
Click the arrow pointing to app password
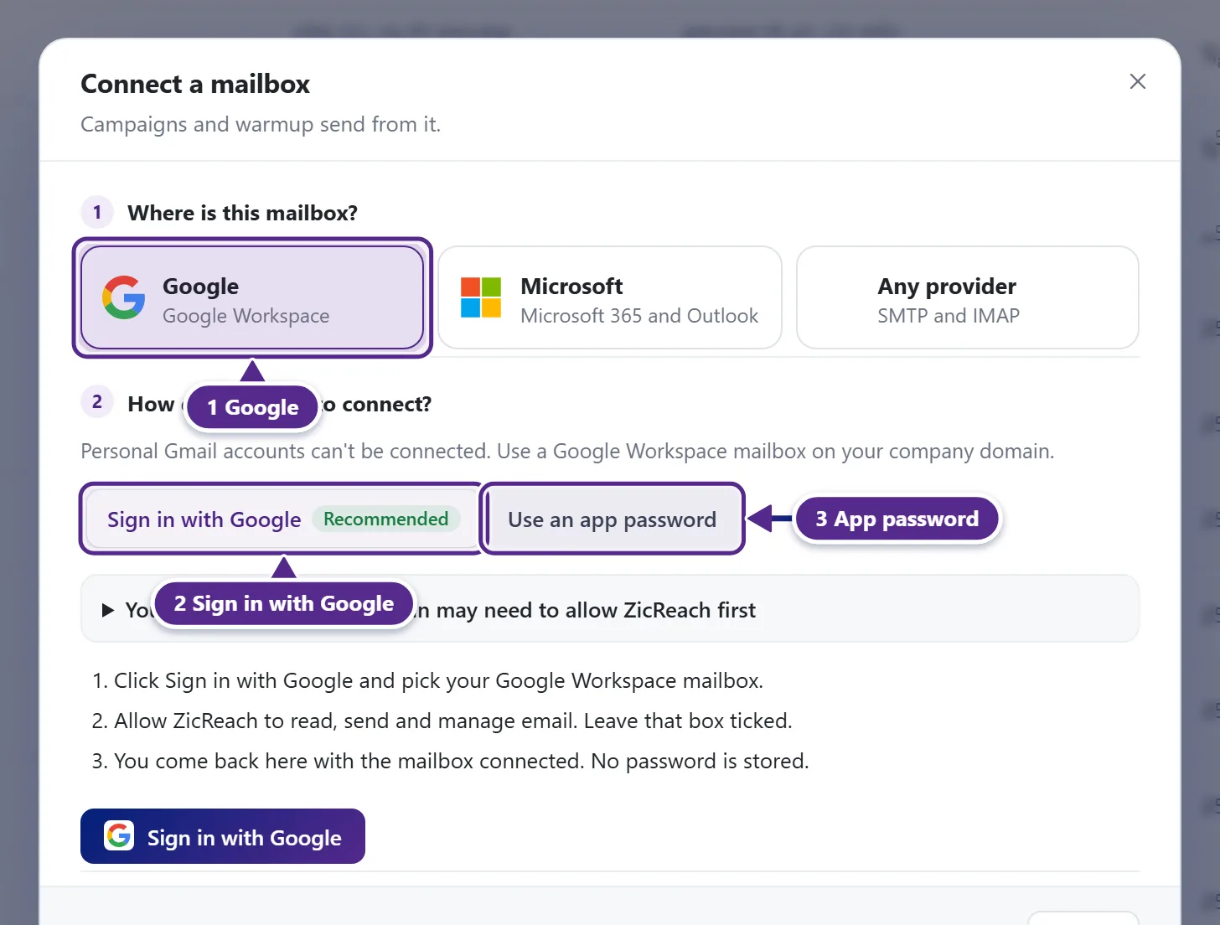click(770, 519)
